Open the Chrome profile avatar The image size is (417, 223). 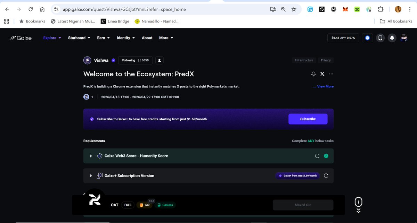(x=398, y=9)
